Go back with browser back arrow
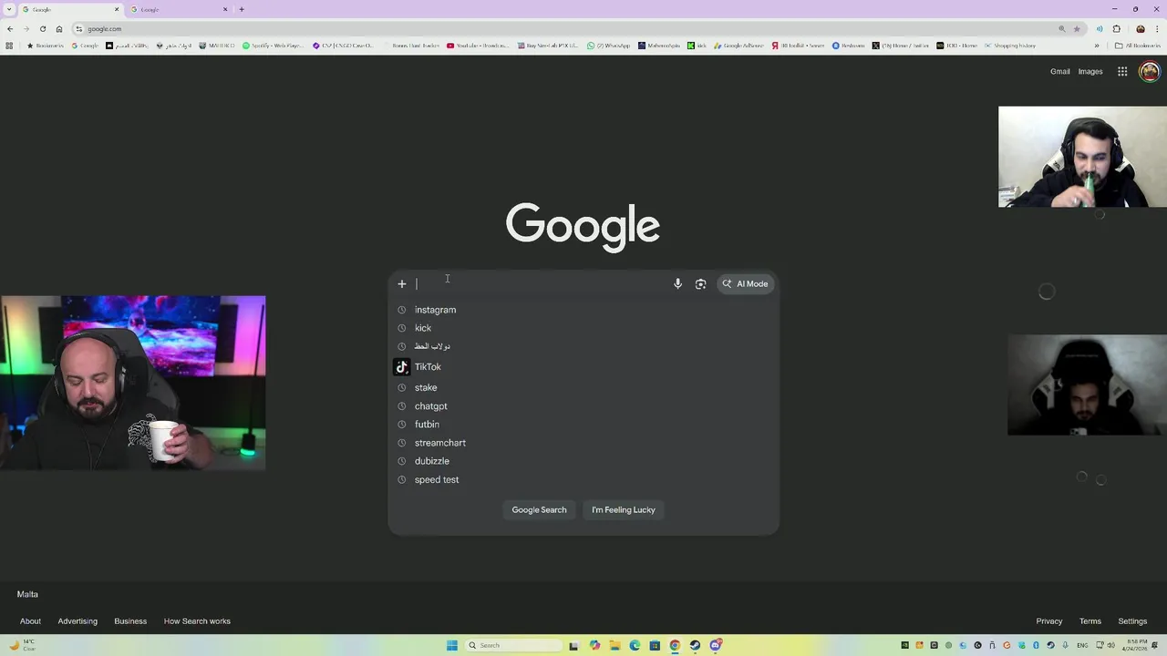The width and height of the screenshot is (1167, 656). click(10, 28)
